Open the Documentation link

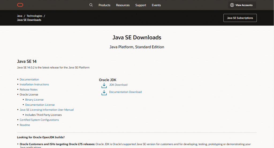point(29,79)
